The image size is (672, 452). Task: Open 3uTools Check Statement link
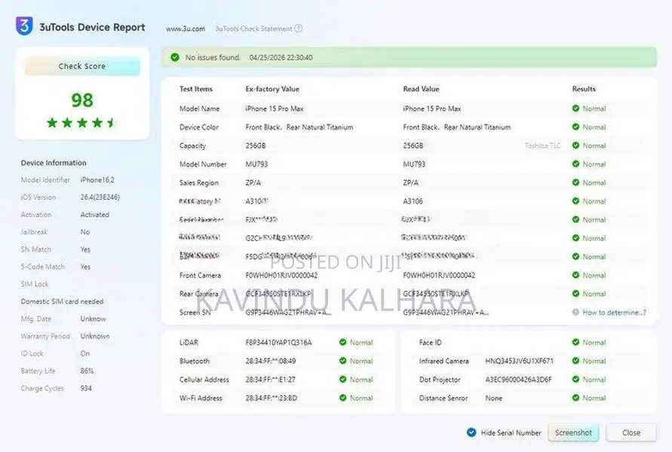click(x=253, y=29)
